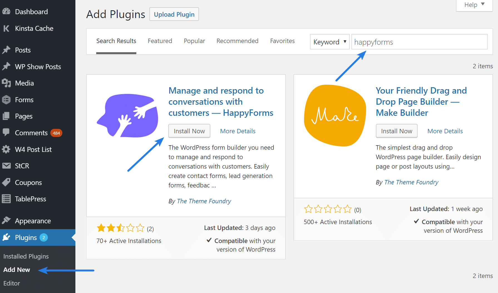View More Details for HappyForms
Viewport: 498px width, 293px height.
(x=238, y=131)
